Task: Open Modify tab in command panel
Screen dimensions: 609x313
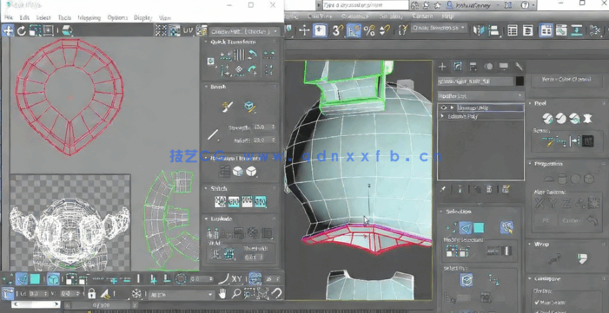Action: pyautogui.click(x=458, y=67)
